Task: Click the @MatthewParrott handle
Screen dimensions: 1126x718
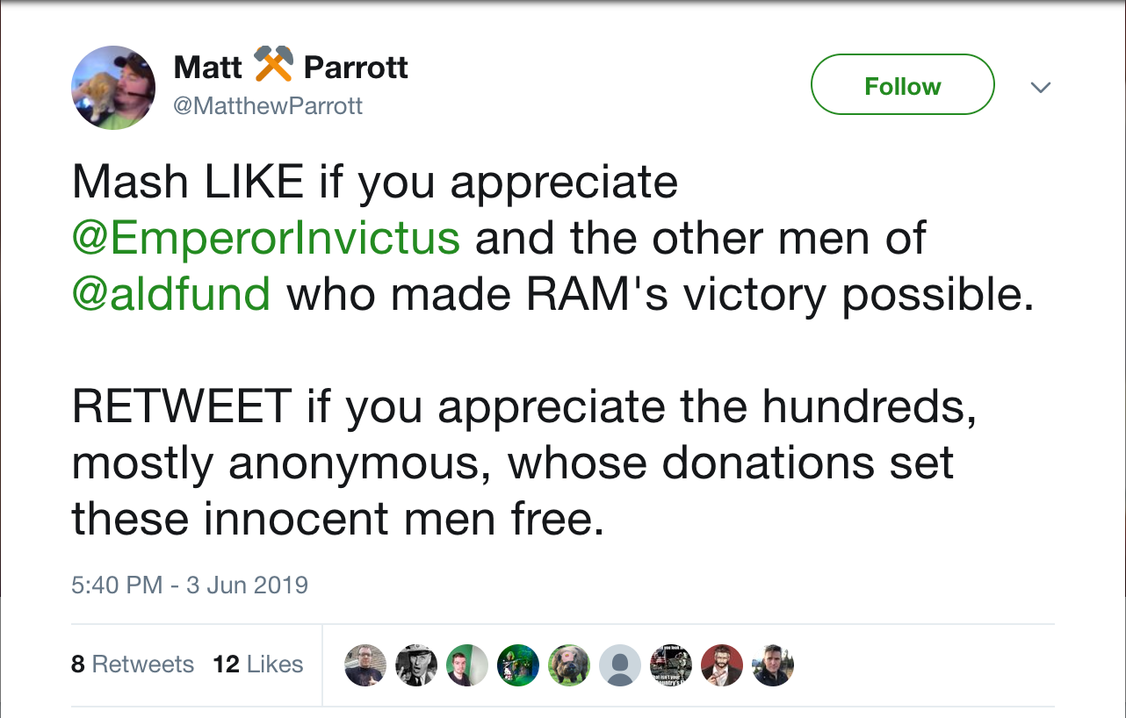Action: pyautogui.click(x=268, y=106)
